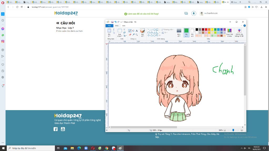Select Color 2 (Màu 2) box
Screen dimensions: 269x151
tap(192, 33)
